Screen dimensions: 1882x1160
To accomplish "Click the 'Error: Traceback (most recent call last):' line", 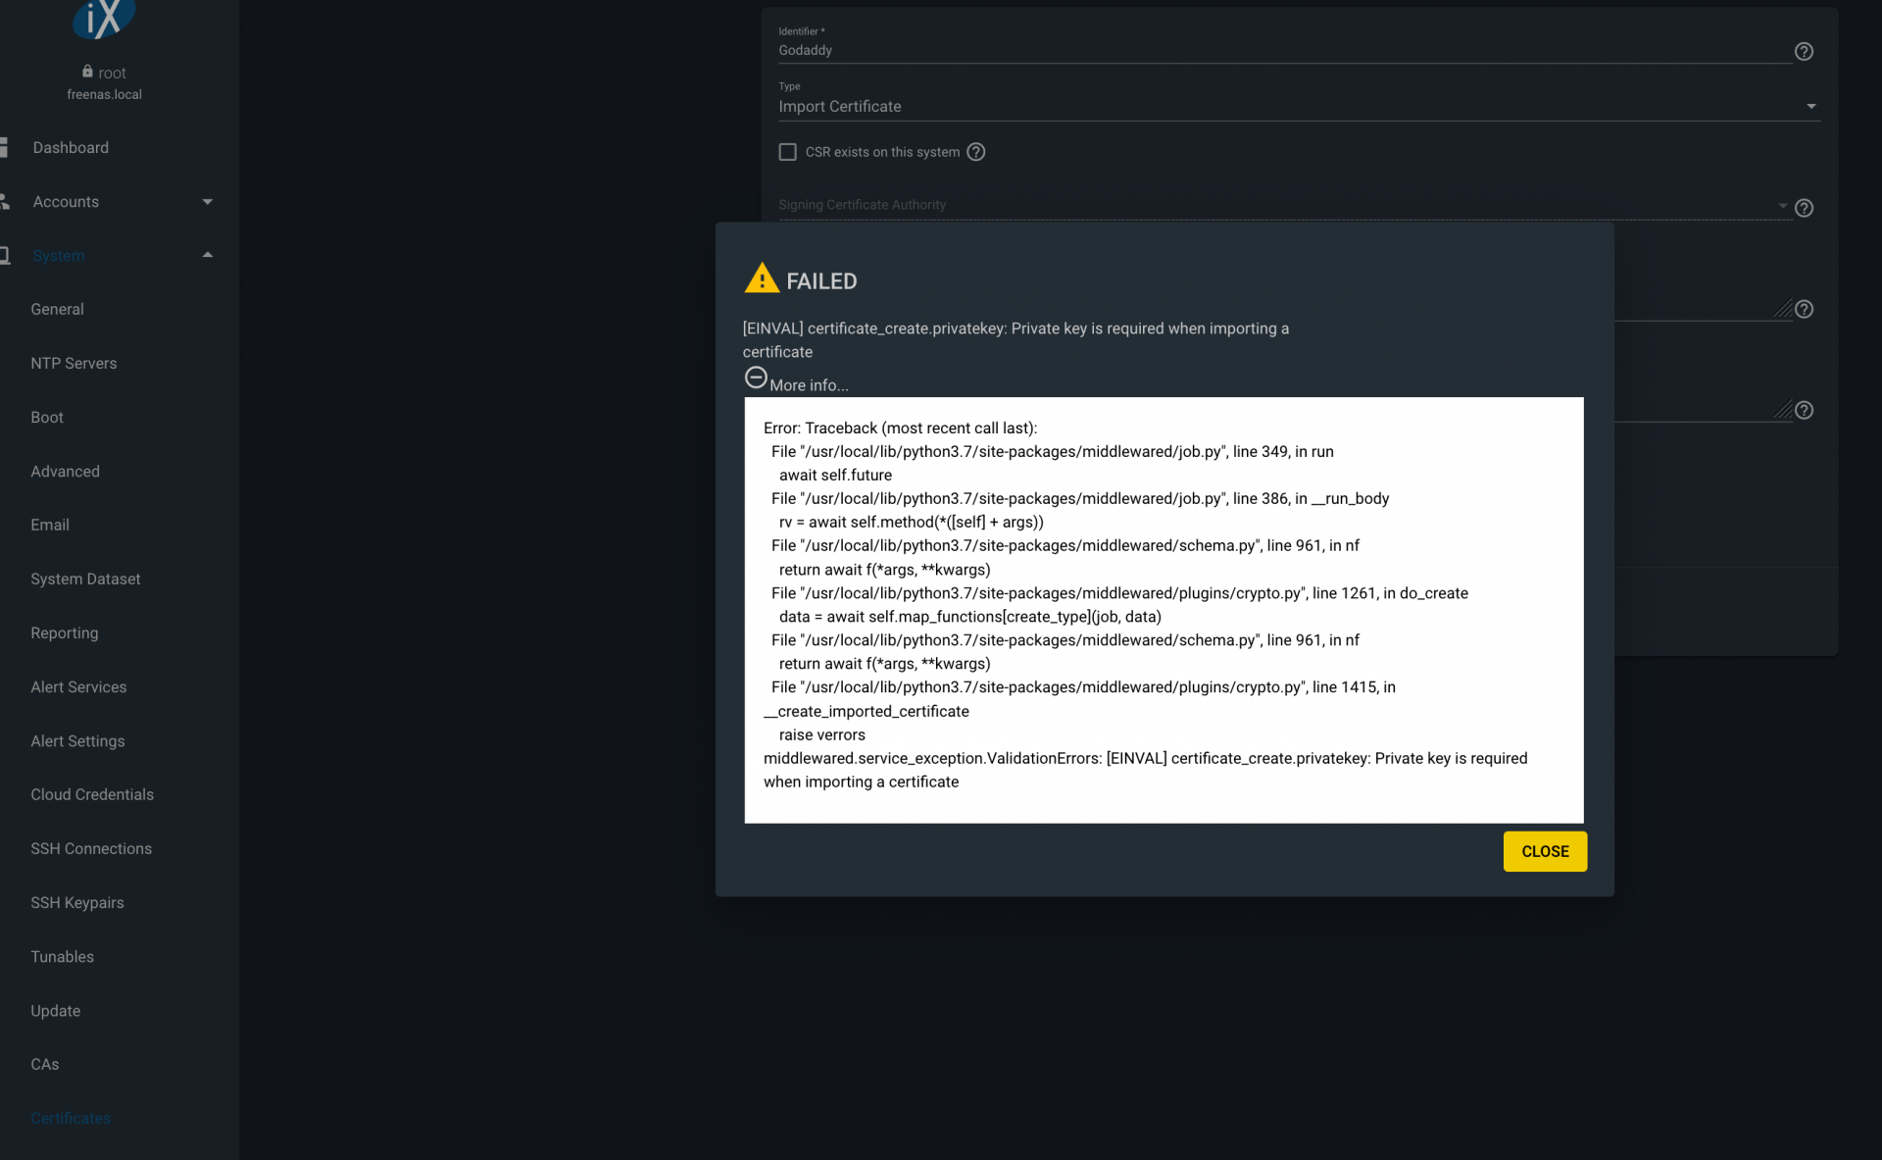I will 900,428.
